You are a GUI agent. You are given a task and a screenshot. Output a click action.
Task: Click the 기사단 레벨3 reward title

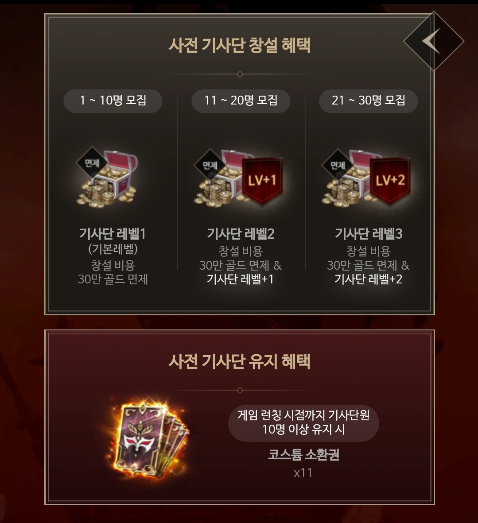pos(369,234)
